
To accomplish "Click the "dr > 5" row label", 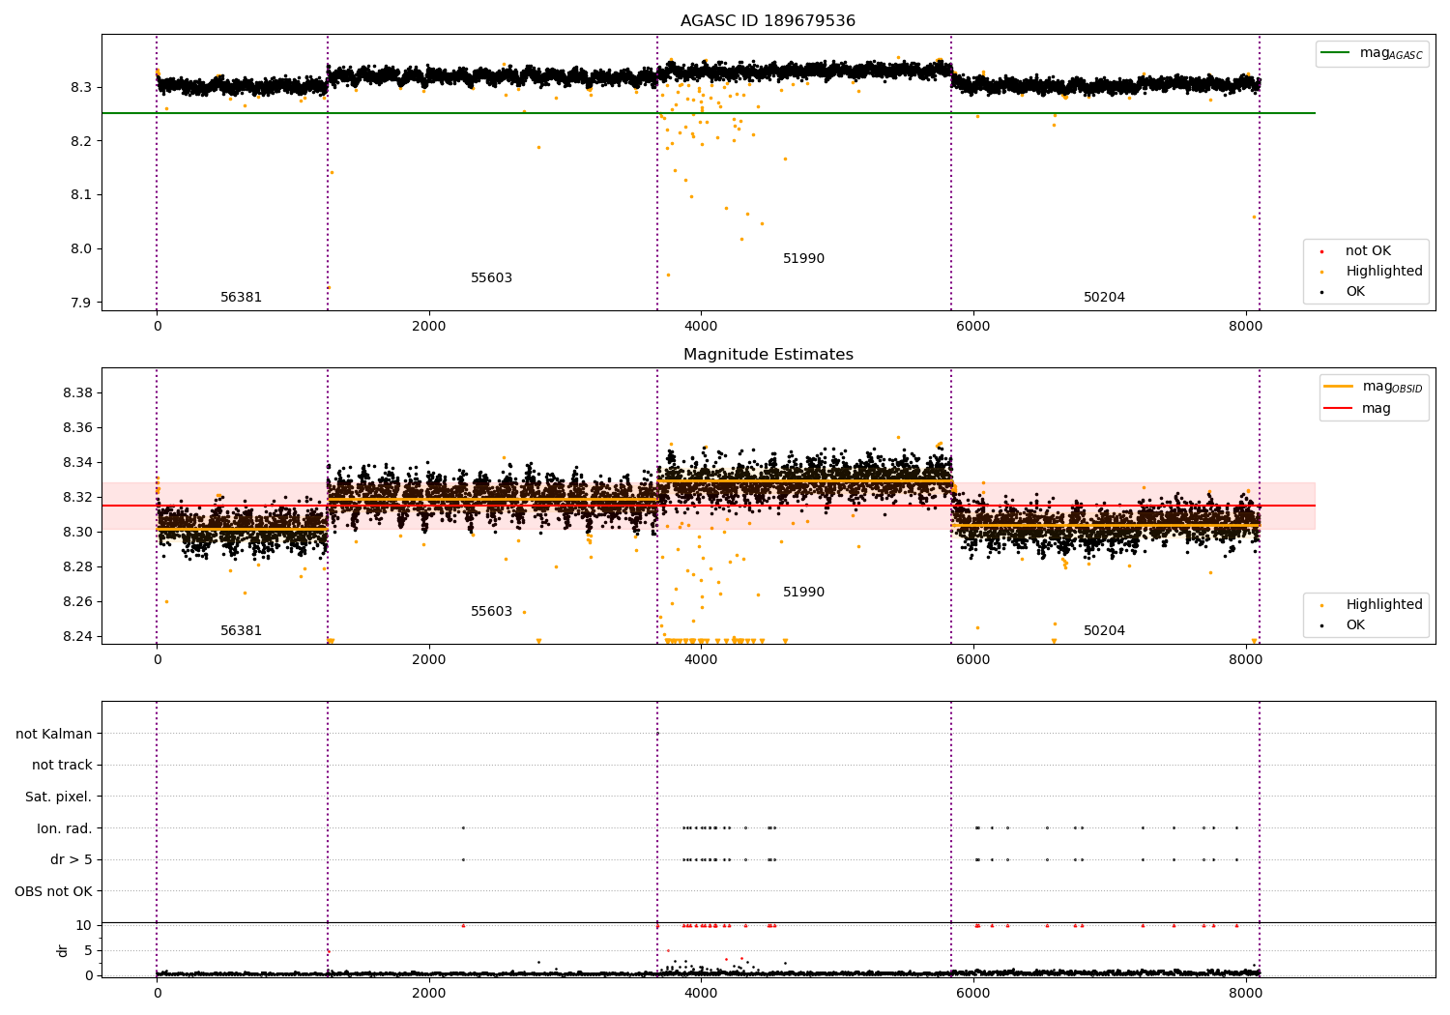I will click(72, 859).
